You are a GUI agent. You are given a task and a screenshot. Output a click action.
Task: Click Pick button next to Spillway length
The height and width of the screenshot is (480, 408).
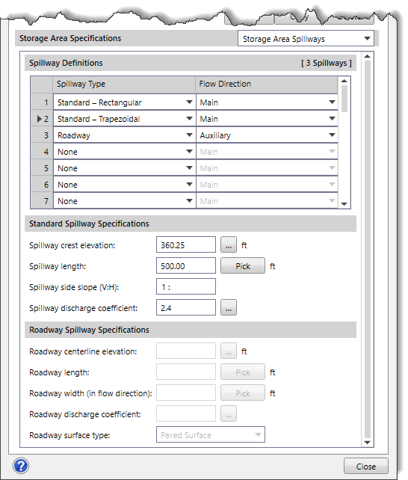tap(243, 265)
